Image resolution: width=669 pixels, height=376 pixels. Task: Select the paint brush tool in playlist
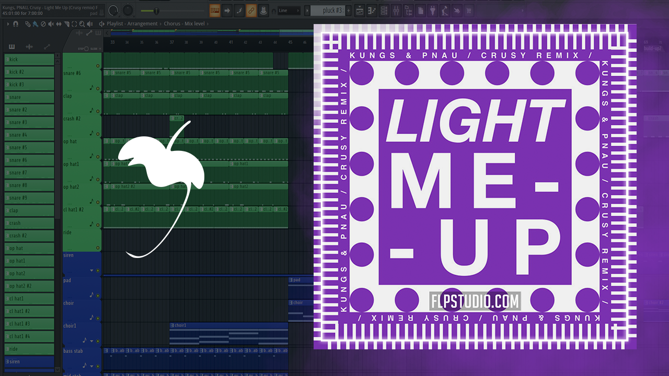pyautogui.click(x=34, y=24)
